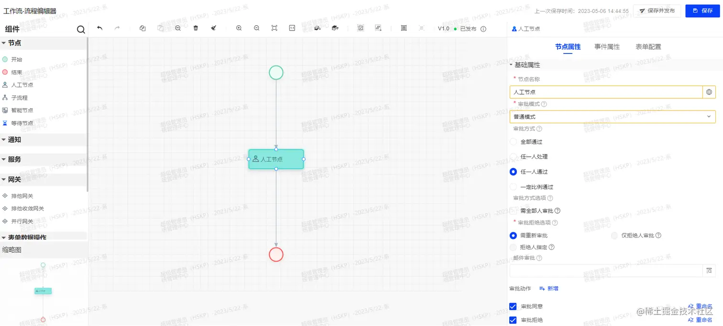Viewport: 723px width, 326px height.
Task: Switch to the 节点属性 tab
Action: click(568, 47)
